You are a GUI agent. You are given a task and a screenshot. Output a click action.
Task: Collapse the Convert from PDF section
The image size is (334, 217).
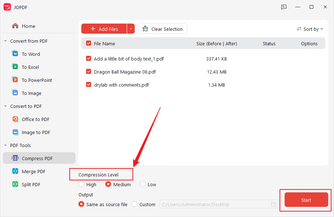point(5,41)
